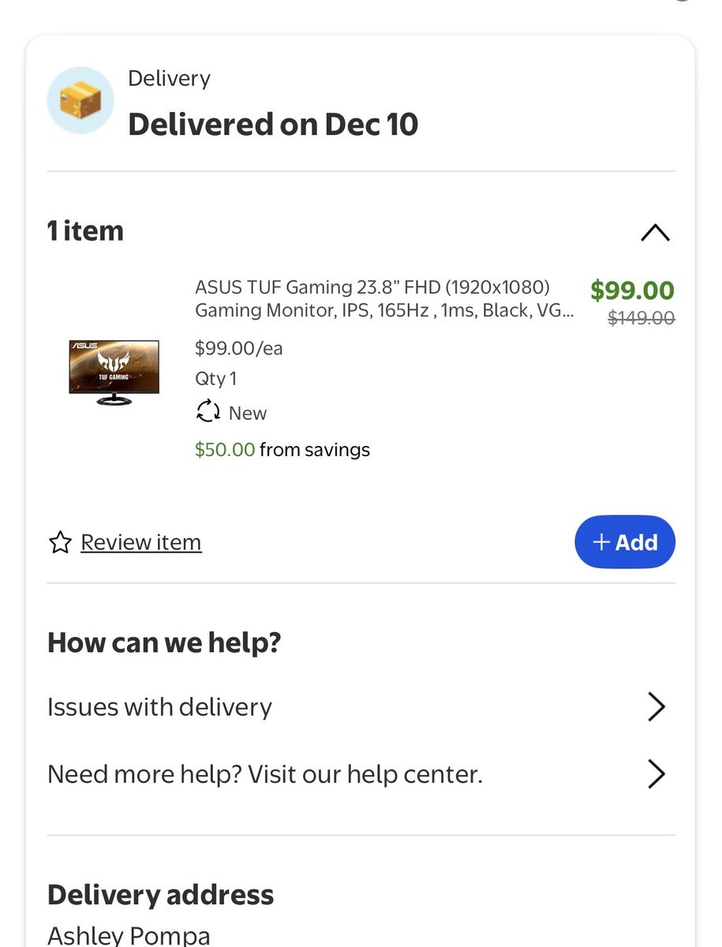
Task: Open the Review item link
Action: click(141, 542)
